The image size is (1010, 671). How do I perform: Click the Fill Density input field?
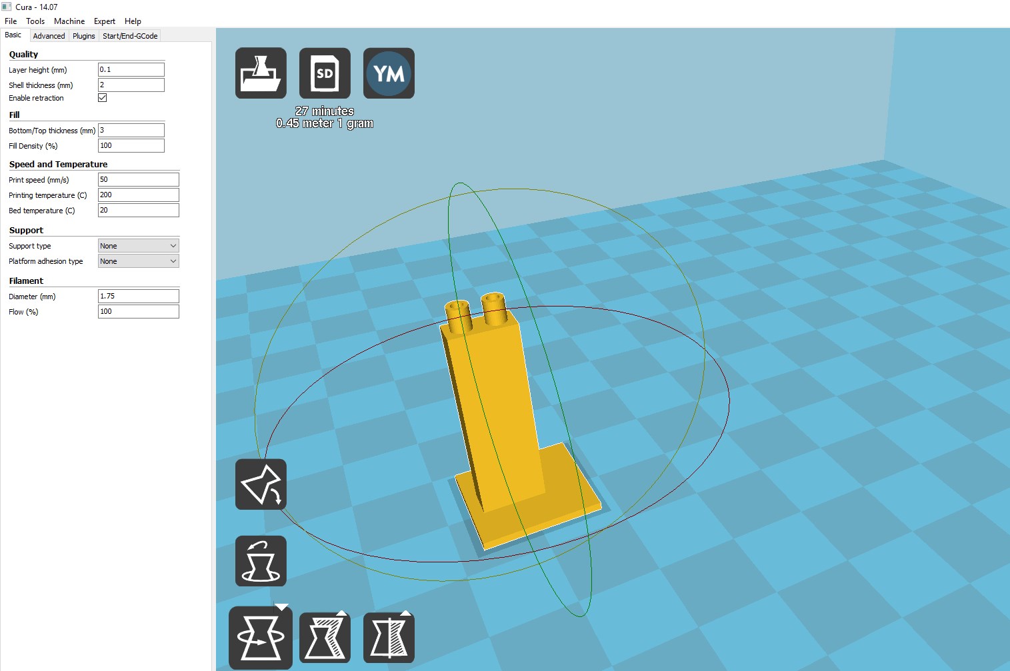131,145
